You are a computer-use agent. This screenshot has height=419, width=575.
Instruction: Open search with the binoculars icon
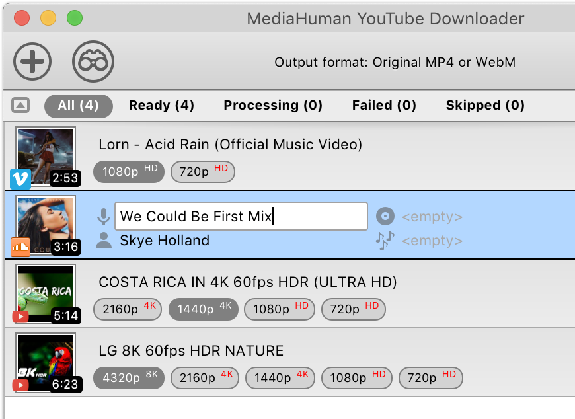tap(93, 61)
